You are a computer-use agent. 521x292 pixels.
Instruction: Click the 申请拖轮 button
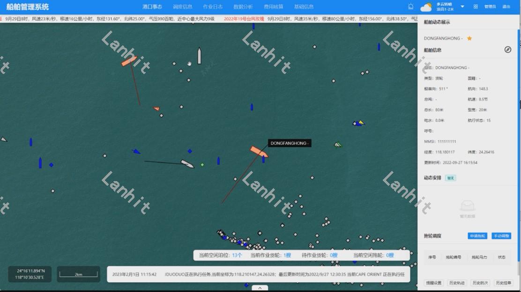click(x=477, y=236)
